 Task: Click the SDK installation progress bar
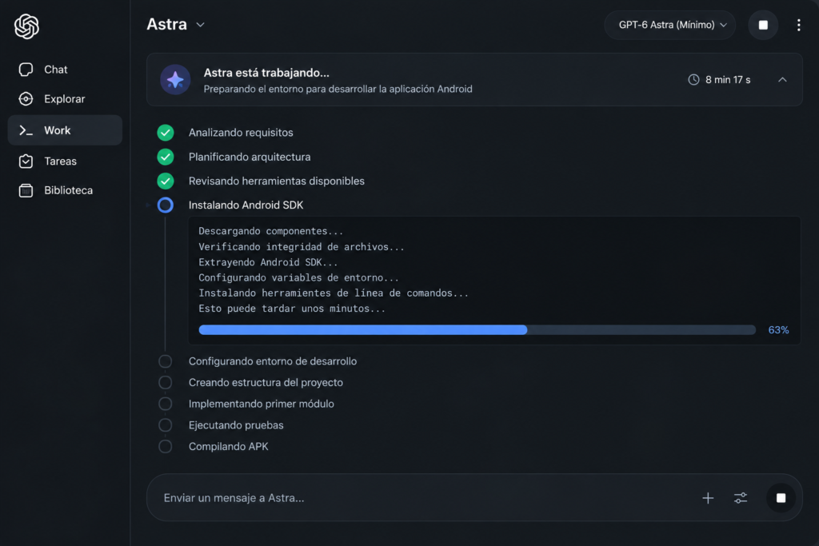click(477, 330)
